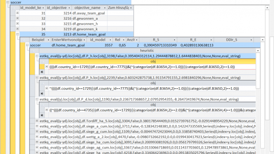Click the scroll up arrow of outer subdatasheet

pos(267,8)
